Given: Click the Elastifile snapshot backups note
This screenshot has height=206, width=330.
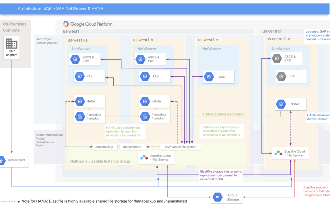Looking at the screenshot, I should point(316,191).
